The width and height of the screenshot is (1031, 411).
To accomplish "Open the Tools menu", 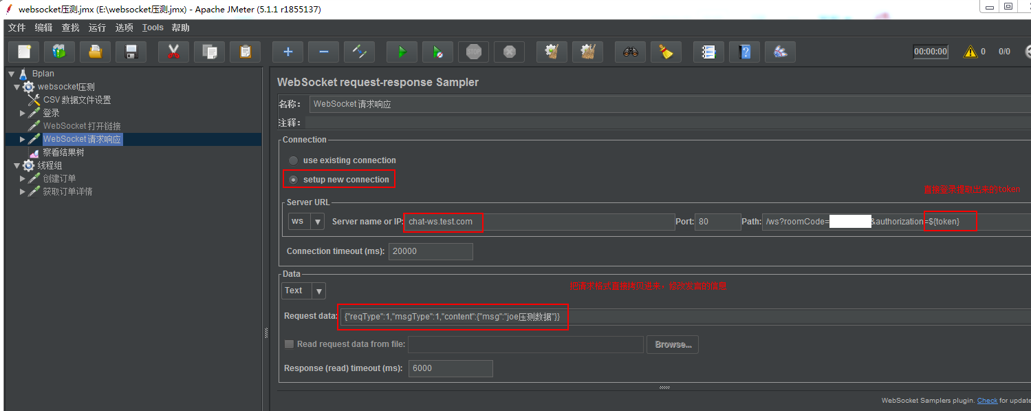I will coord(153,28).
